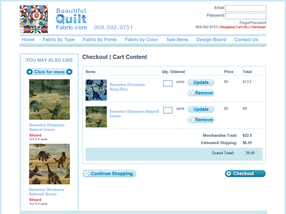Click the x icon on Navy-Blue Remove button
This screenshot has height=214, width=286.
pyautogui.click(x=191, y=93)
